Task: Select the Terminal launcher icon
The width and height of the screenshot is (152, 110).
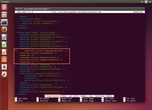Action: click(4, 22)
